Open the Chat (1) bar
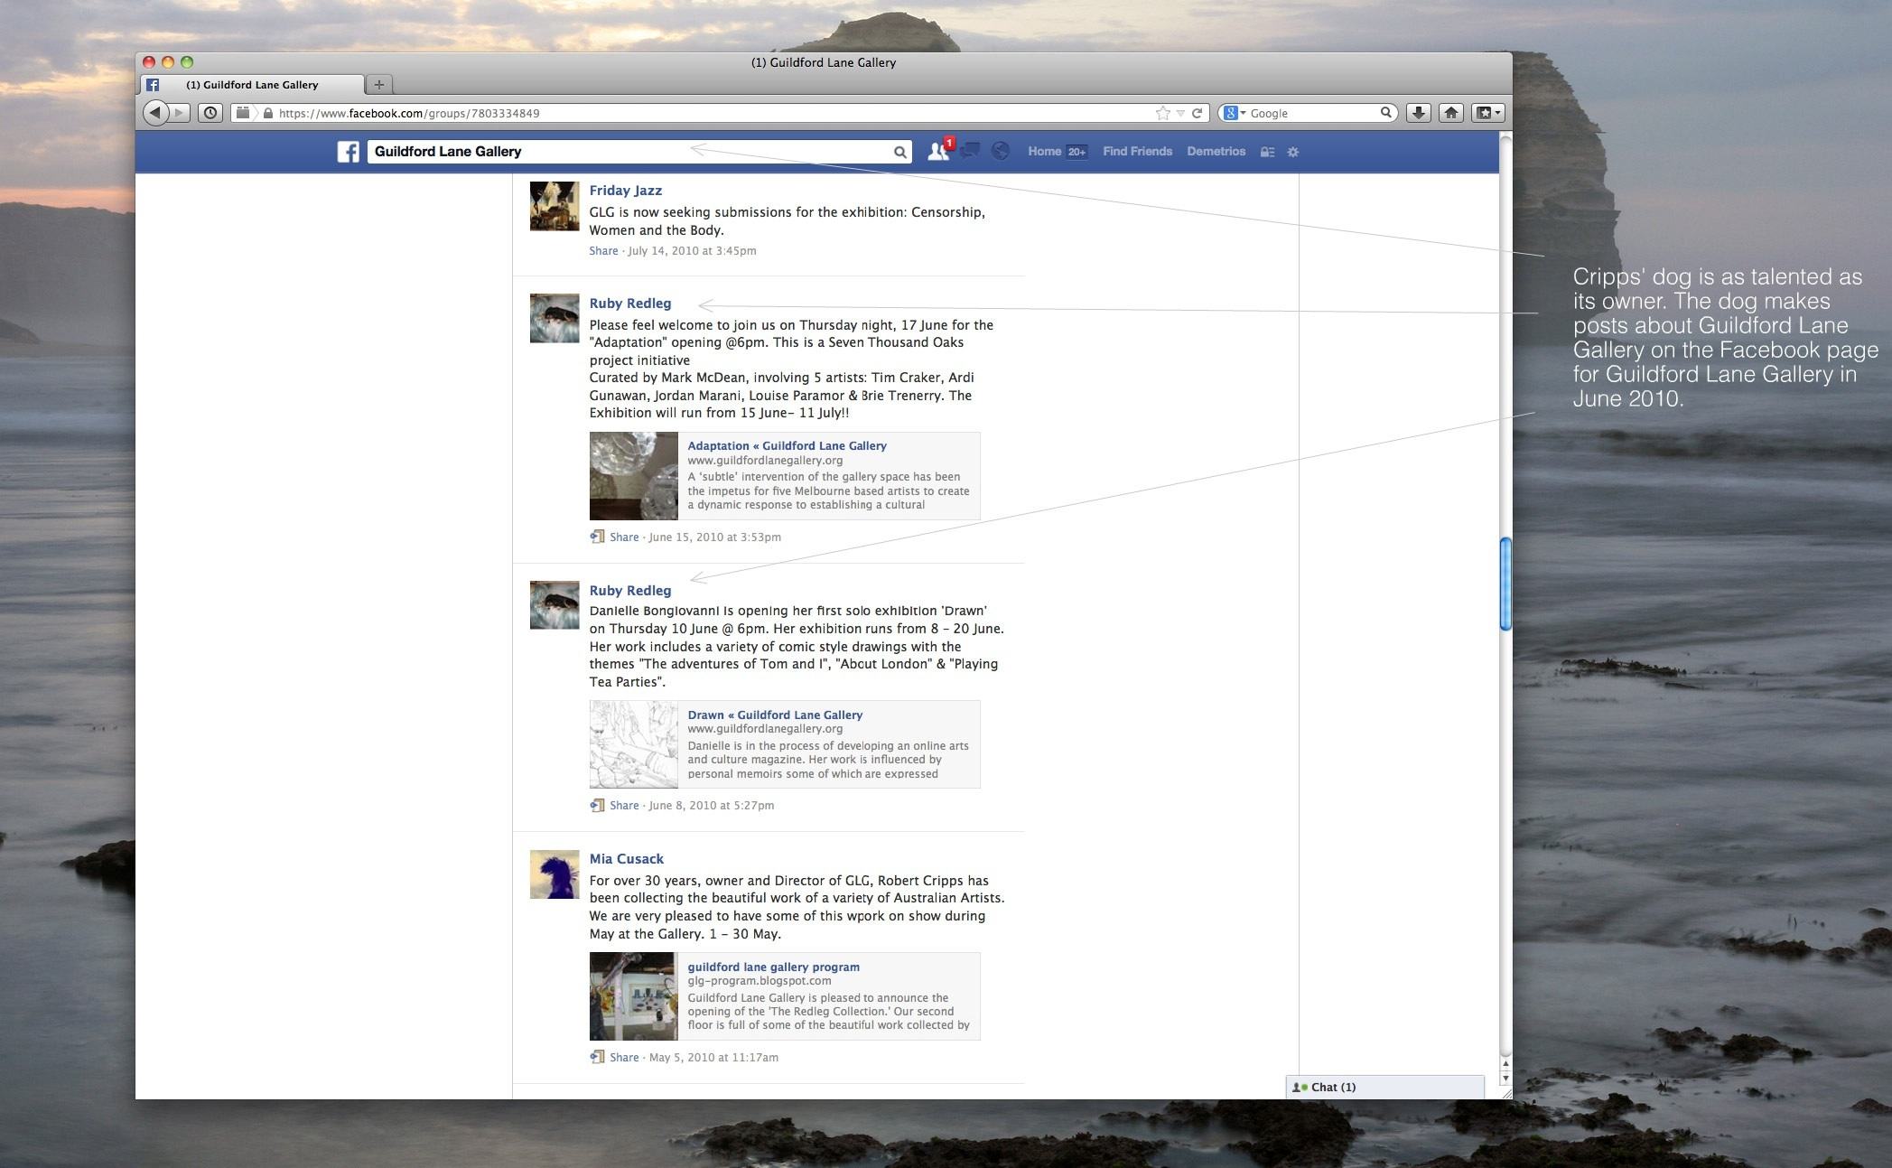This screenshot has width=1892, height=1168. pyautogui.click(x=1384, y=1088)
